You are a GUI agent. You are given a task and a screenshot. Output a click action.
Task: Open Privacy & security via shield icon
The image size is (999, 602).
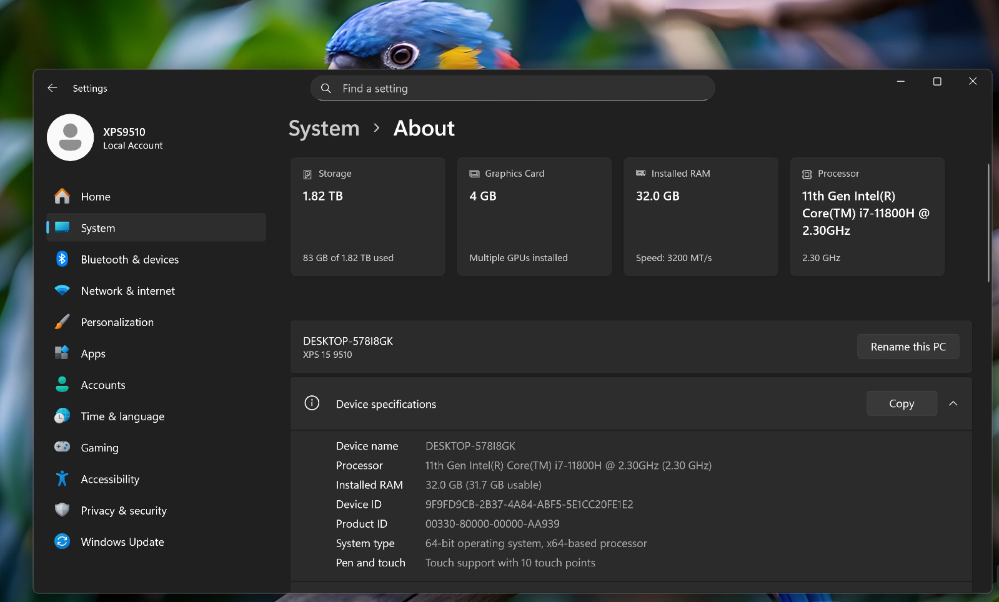point(62,510)
